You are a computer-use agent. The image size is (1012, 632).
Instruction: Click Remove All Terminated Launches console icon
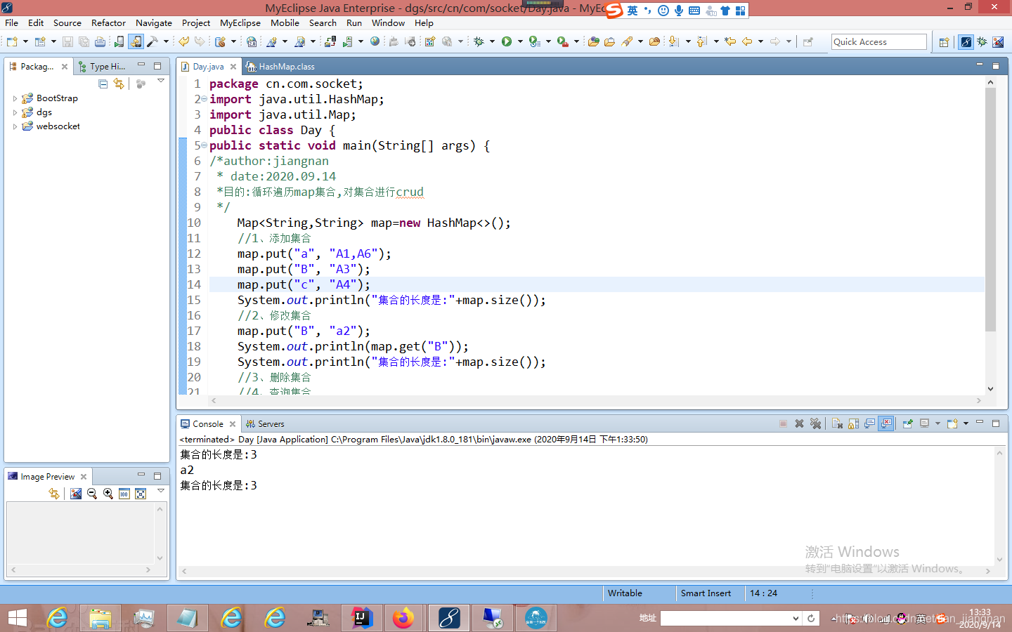click(815, 423)
